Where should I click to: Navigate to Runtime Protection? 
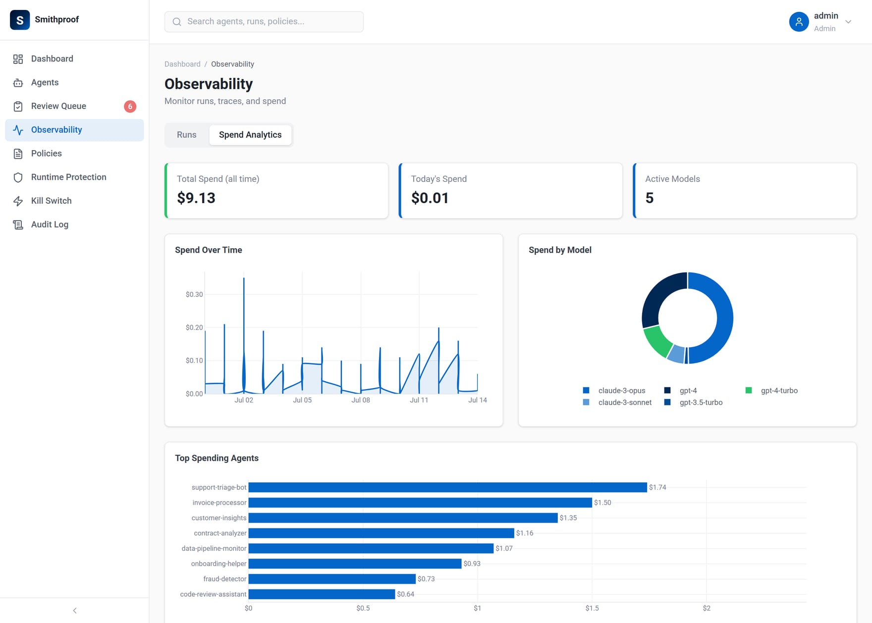click(74, 177)
